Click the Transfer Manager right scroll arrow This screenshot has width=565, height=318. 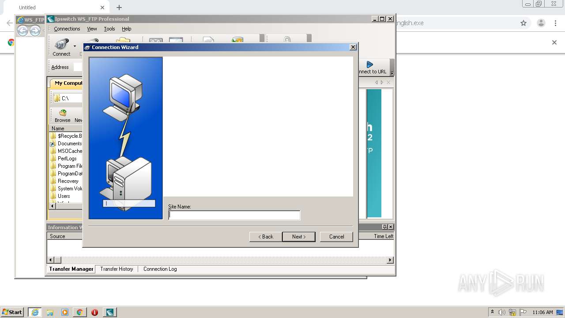point(390,260)
